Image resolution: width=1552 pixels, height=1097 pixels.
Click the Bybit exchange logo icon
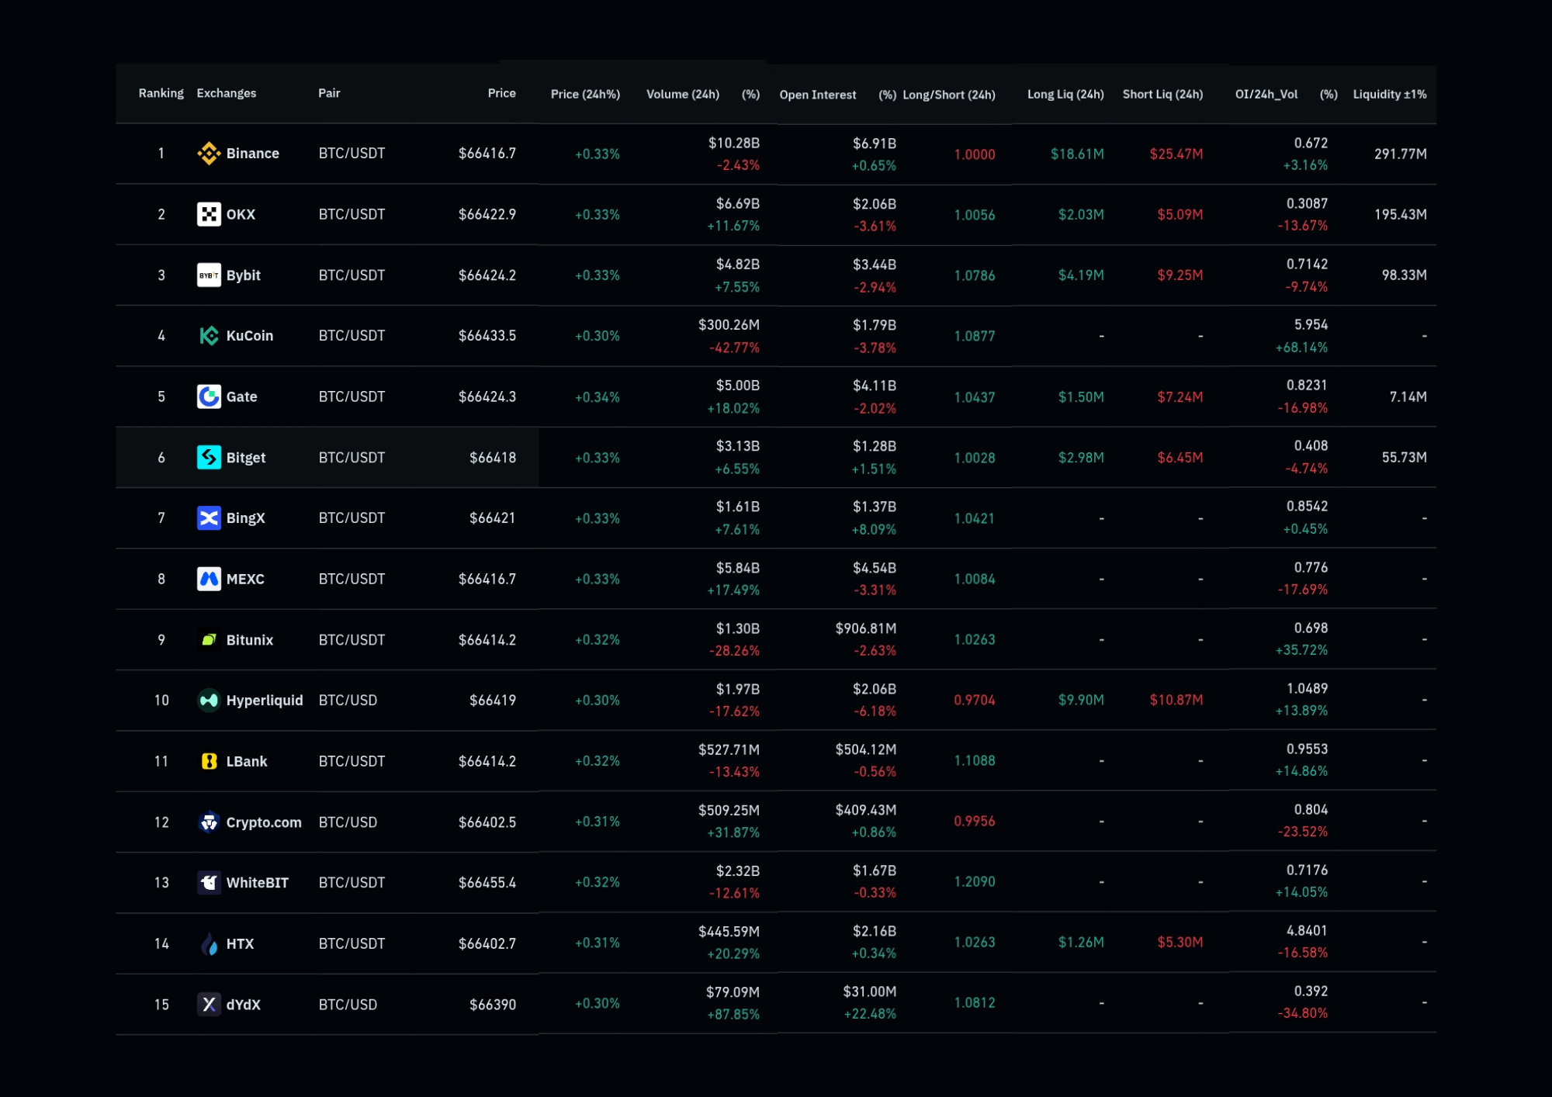[209, 275]
